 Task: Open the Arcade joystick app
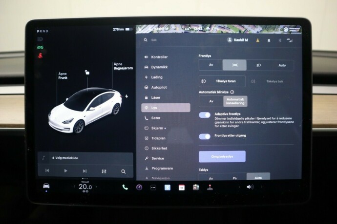point(210,187)
